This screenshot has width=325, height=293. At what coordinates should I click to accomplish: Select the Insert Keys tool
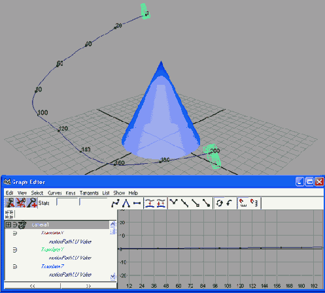[20, 203]
